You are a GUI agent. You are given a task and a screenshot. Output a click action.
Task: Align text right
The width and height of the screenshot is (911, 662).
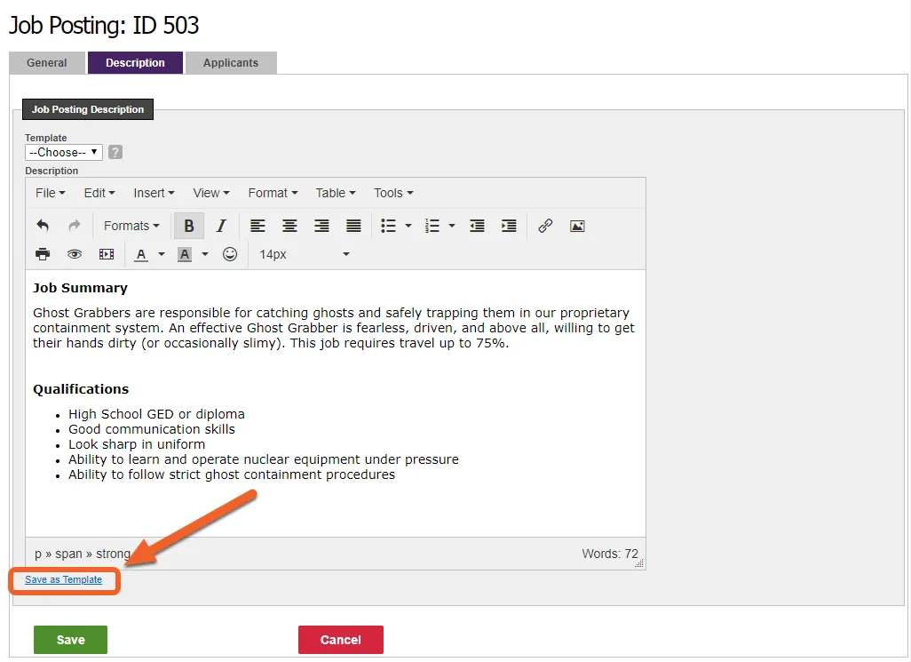[x=321, y=226]
